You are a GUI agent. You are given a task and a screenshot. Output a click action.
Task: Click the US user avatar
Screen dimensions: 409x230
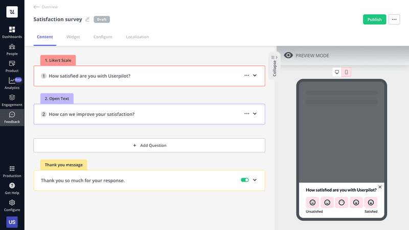12,222
